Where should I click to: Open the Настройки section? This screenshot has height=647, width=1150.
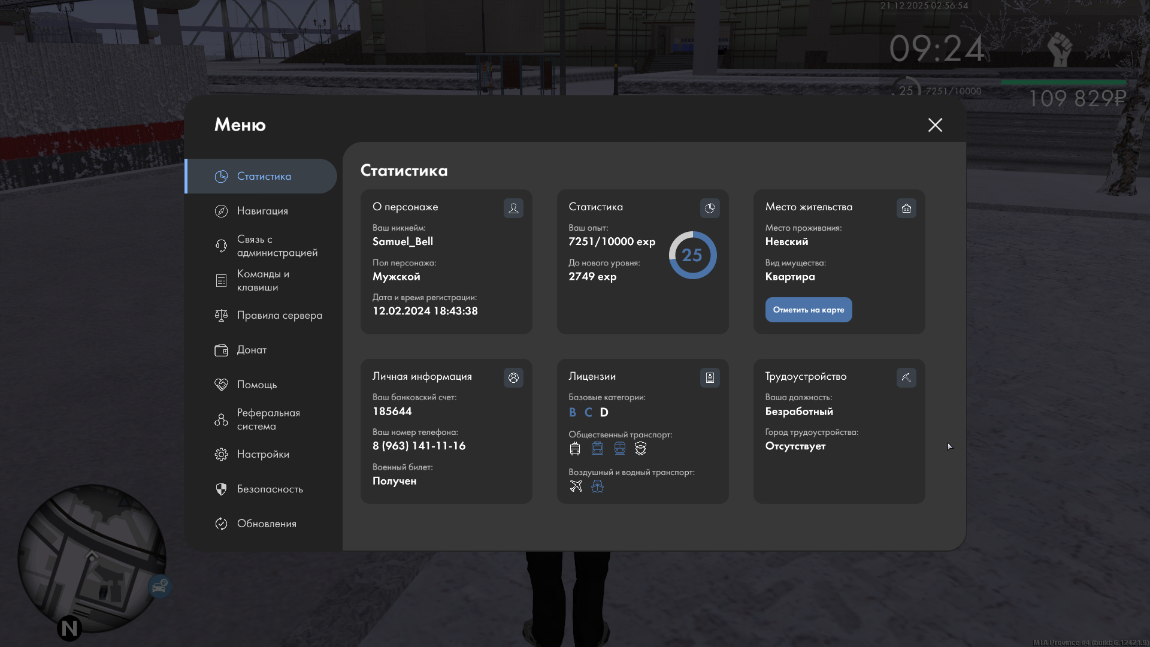tap(262, 454)
